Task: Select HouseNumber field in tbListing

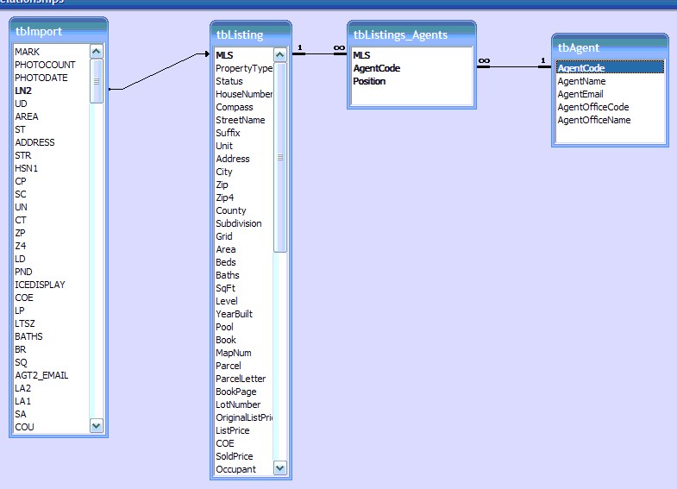Action: [244, 94]
